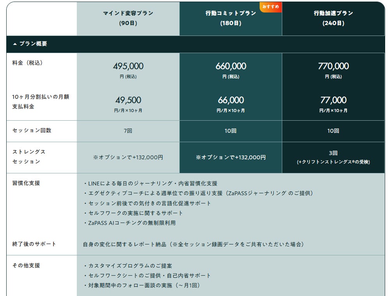Click the 495,000 yen price
Screen dimensions: 391x296
128,66
